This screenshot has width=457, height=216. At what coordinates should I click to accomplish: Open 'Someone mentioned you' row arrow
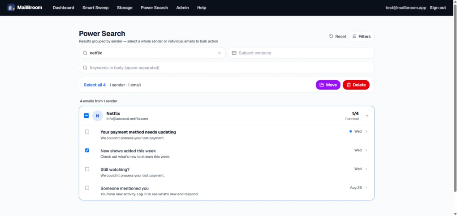click(366, 187)
